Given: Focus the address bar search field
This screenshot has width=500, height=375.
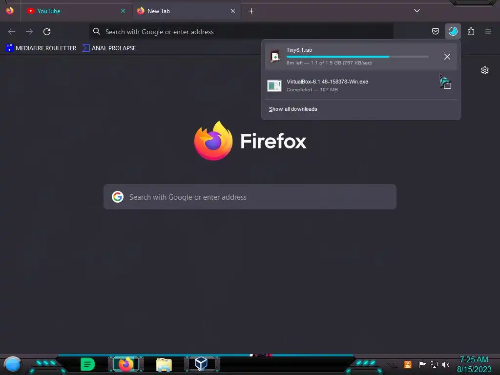Looking at the screenshot, I should tap(241, 32).
